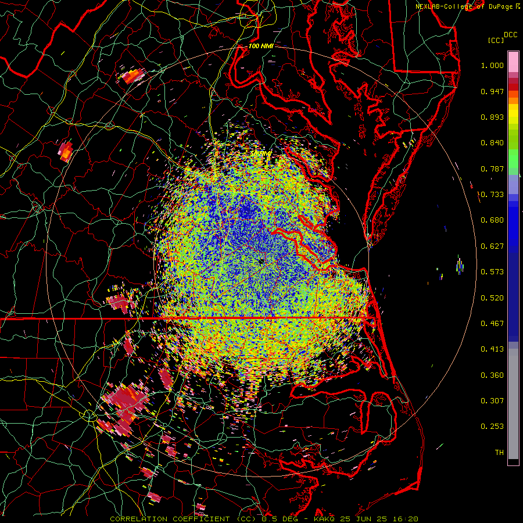Select the 0.360 scale value
Screen dimensions: 523x523
tap(492, 375)
